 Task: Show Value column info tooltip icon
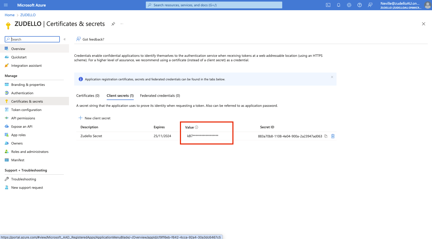tap(196, 127)
